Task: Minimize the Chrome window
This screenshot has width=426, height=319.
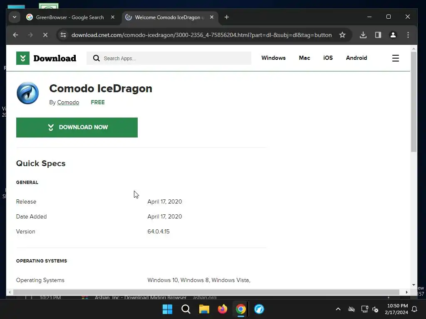Action: 369,17
